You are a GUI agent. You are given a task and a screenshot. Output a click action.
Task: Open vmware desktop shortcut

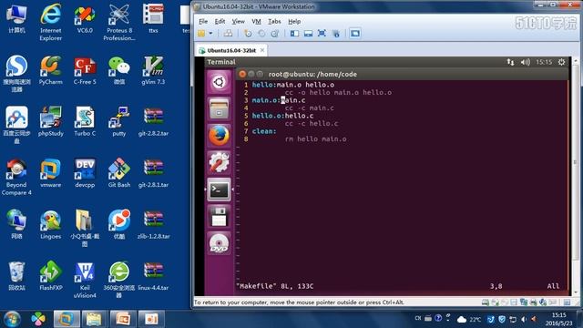[51, 172]
